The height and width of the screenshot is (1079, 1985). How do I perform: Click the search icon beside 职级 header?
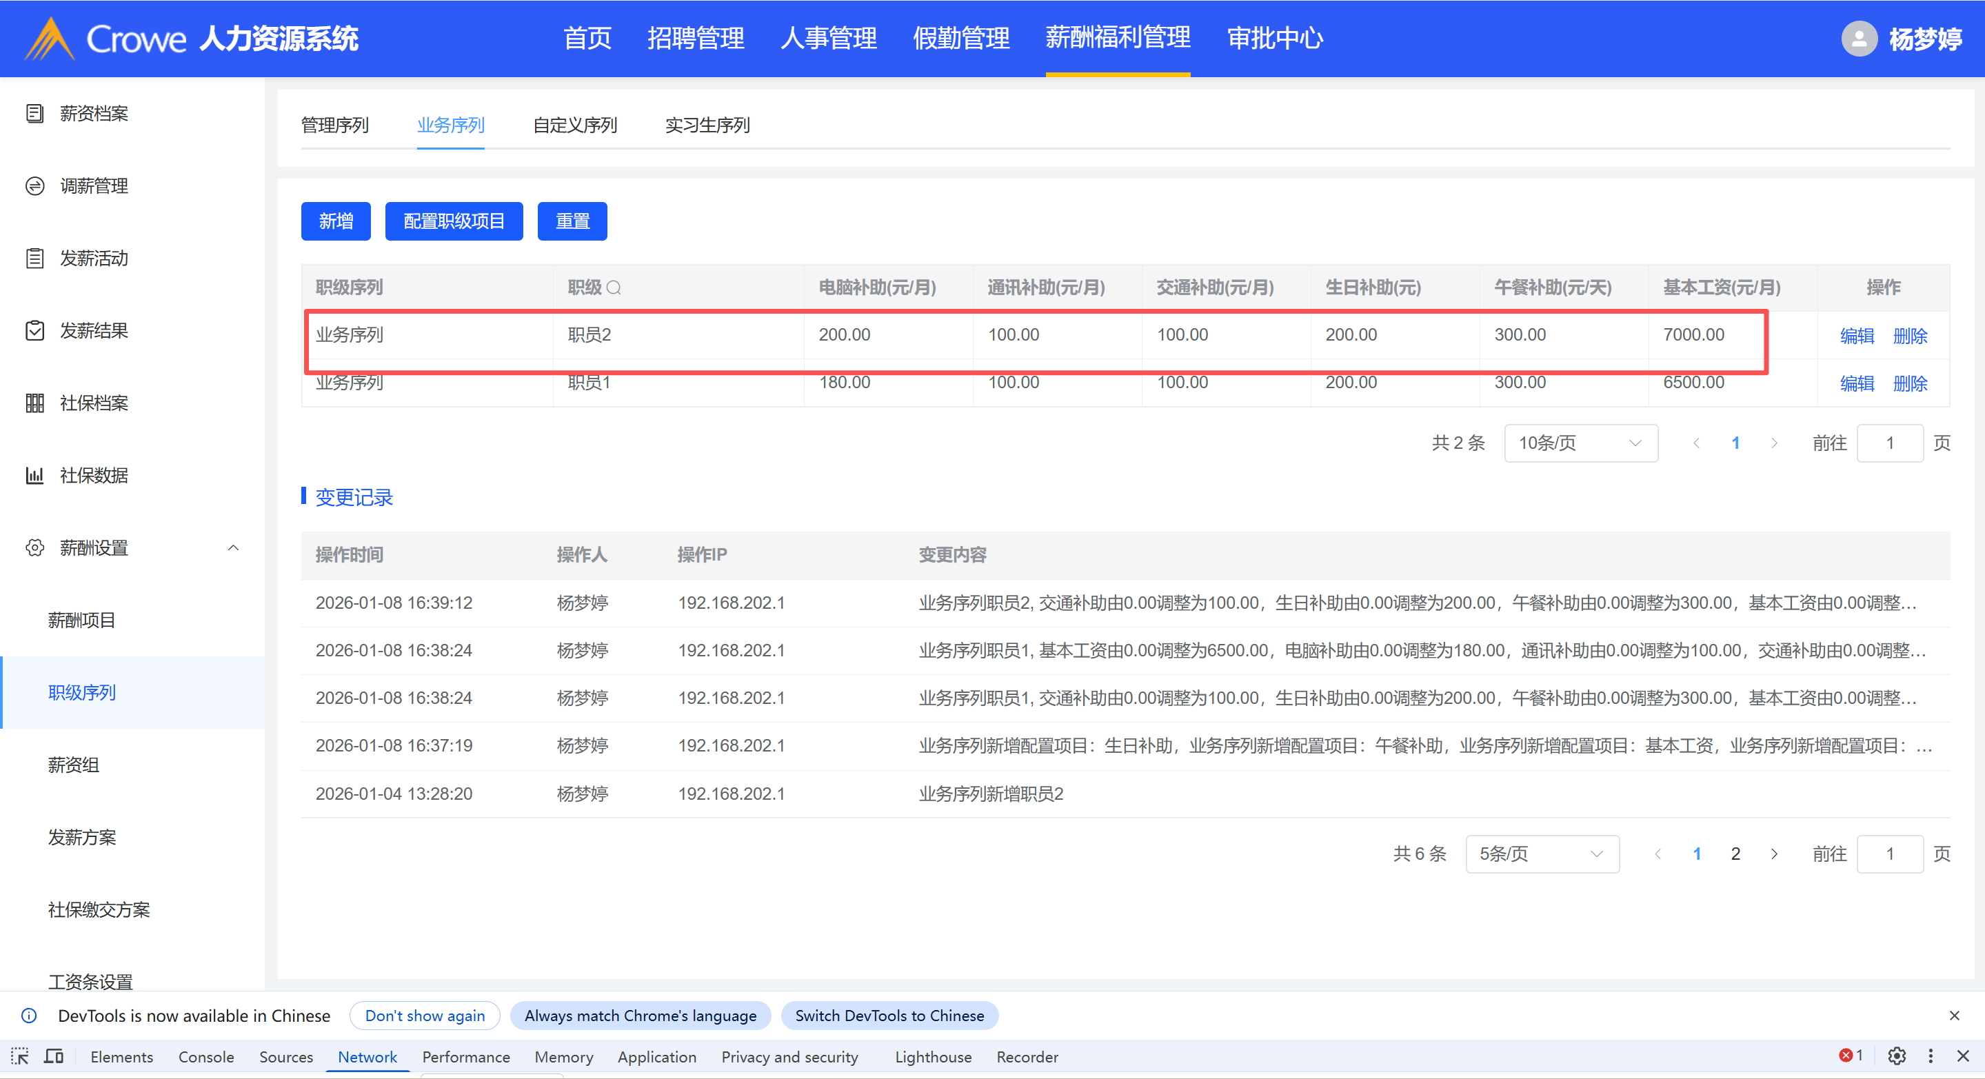pyautogui.click(x=614, y=288)
